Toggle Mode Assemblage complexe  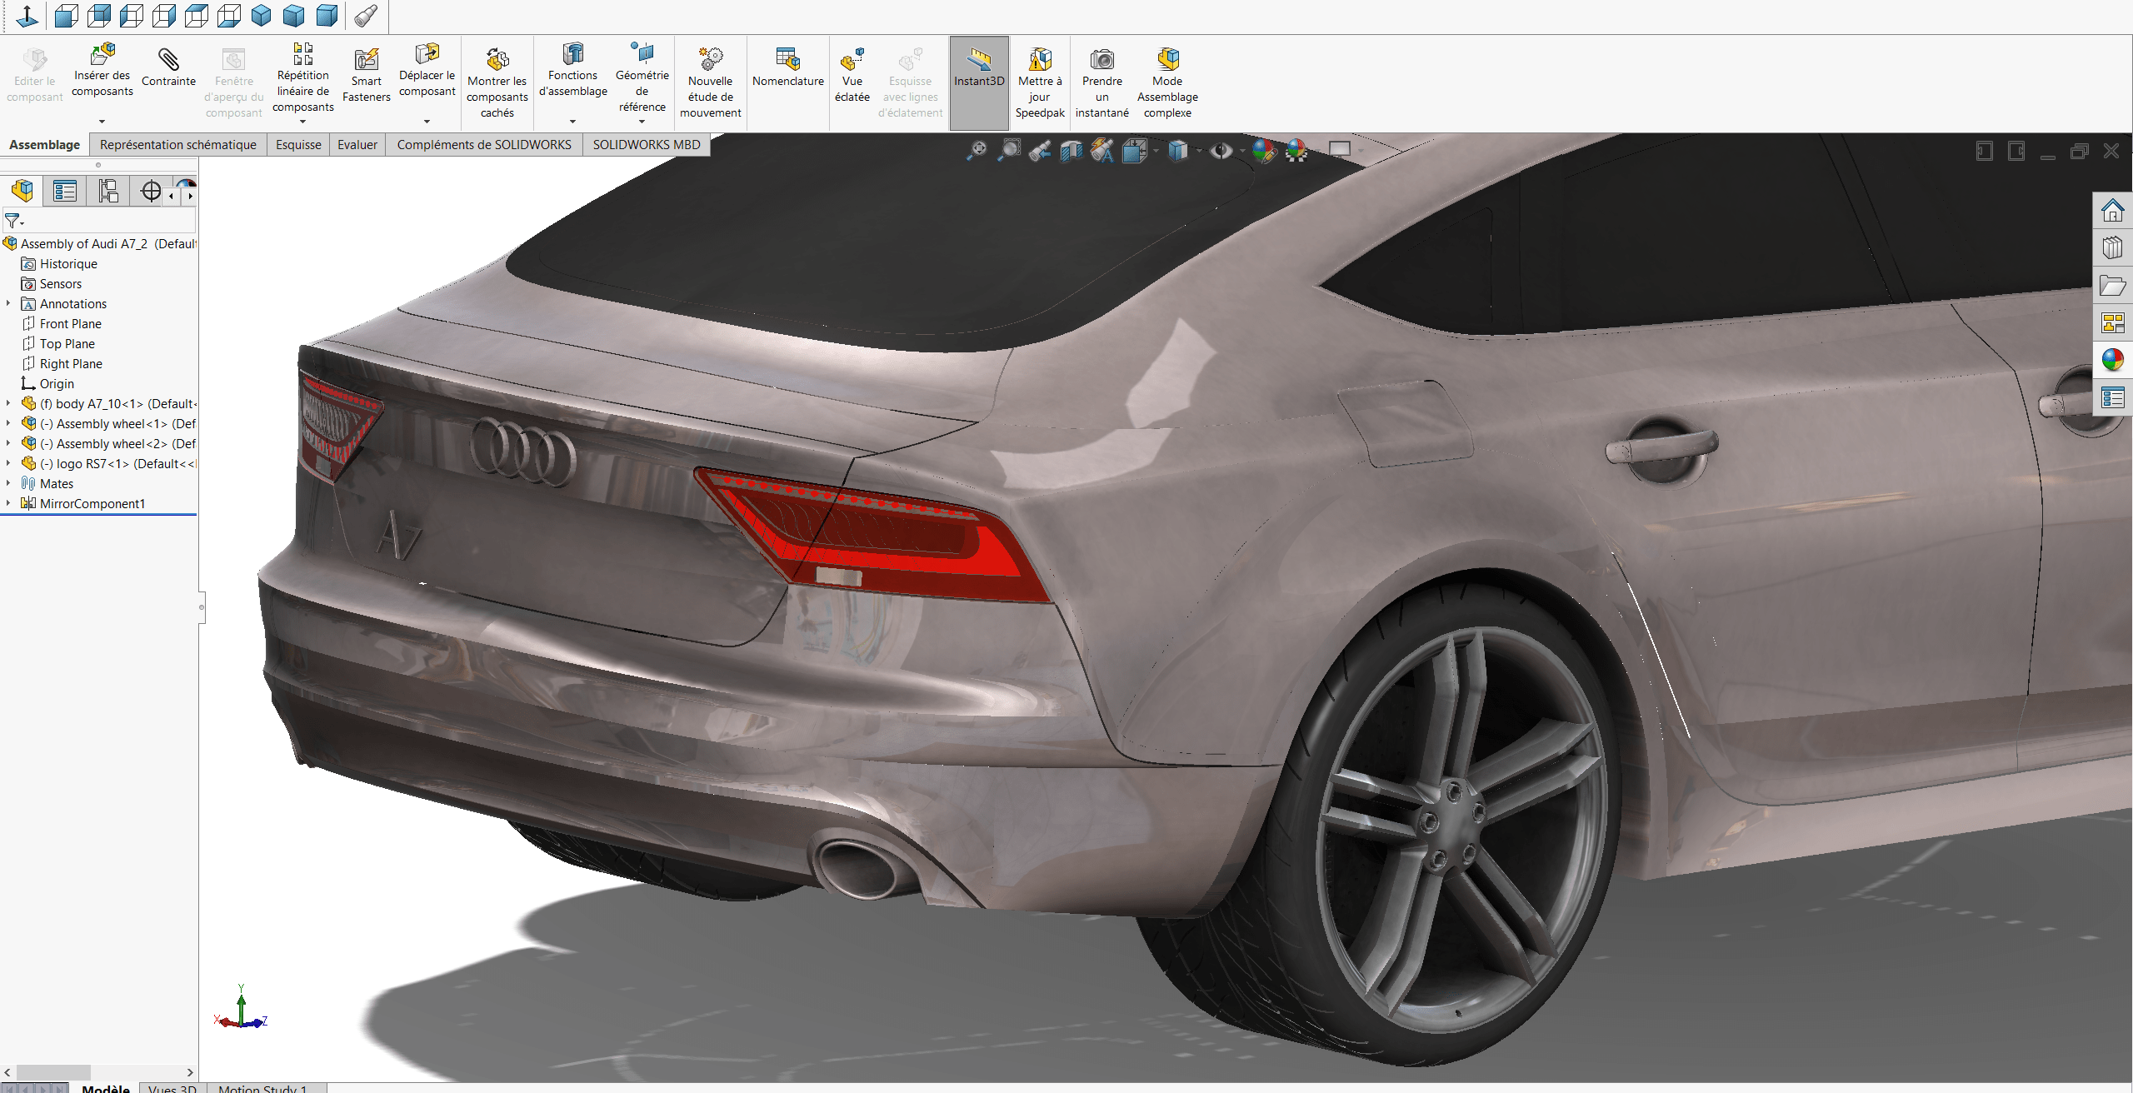pyautogui.click(x=1167, y=82)
